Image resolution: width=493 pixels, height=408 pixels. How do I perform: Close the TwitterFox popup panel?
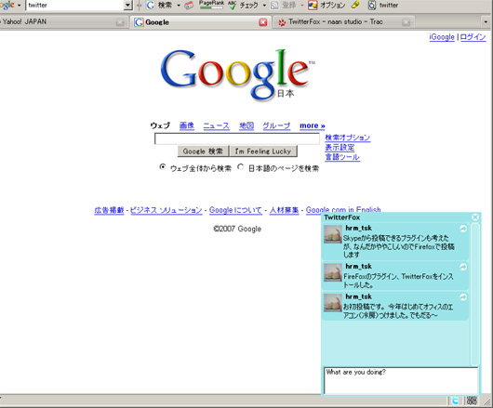pos(475,217)
